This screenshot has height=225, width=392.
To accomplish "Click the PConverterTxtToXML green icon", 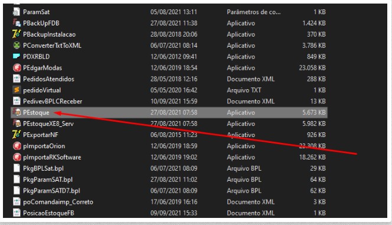I will pos(17,45).
